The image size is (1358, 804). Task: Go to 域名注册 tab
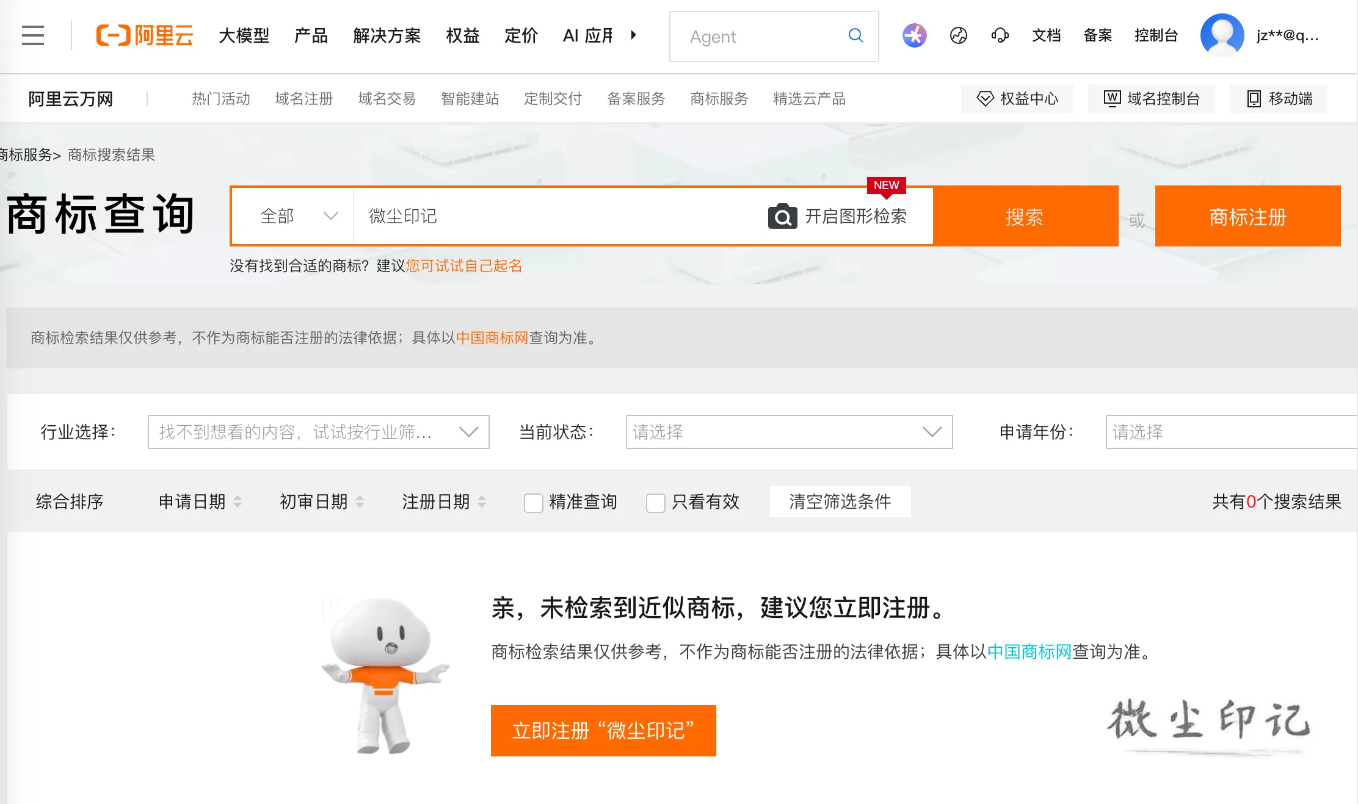click(303, 98)
